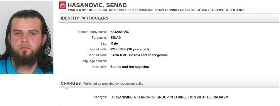Click the Date of birth label
This screenshot has width=280, height=106.
point(98,49)
